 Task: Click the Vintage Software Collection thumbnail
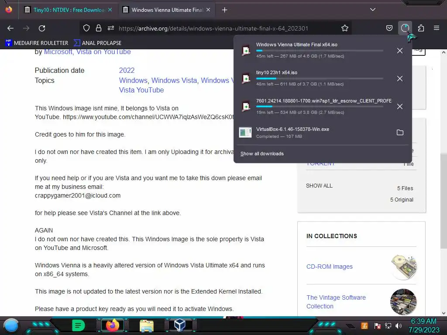pos(403,302)
